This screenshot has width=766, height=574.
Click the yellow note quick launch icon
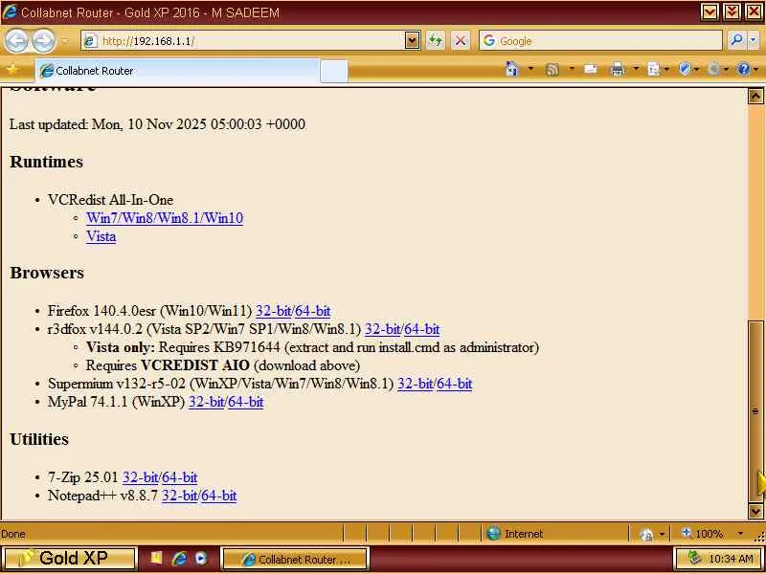156,558
